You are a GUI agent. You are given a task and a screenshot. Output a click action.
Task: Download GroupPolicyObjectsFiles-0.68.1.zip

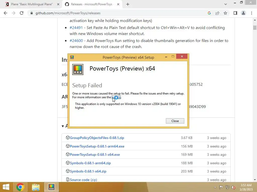97,138
